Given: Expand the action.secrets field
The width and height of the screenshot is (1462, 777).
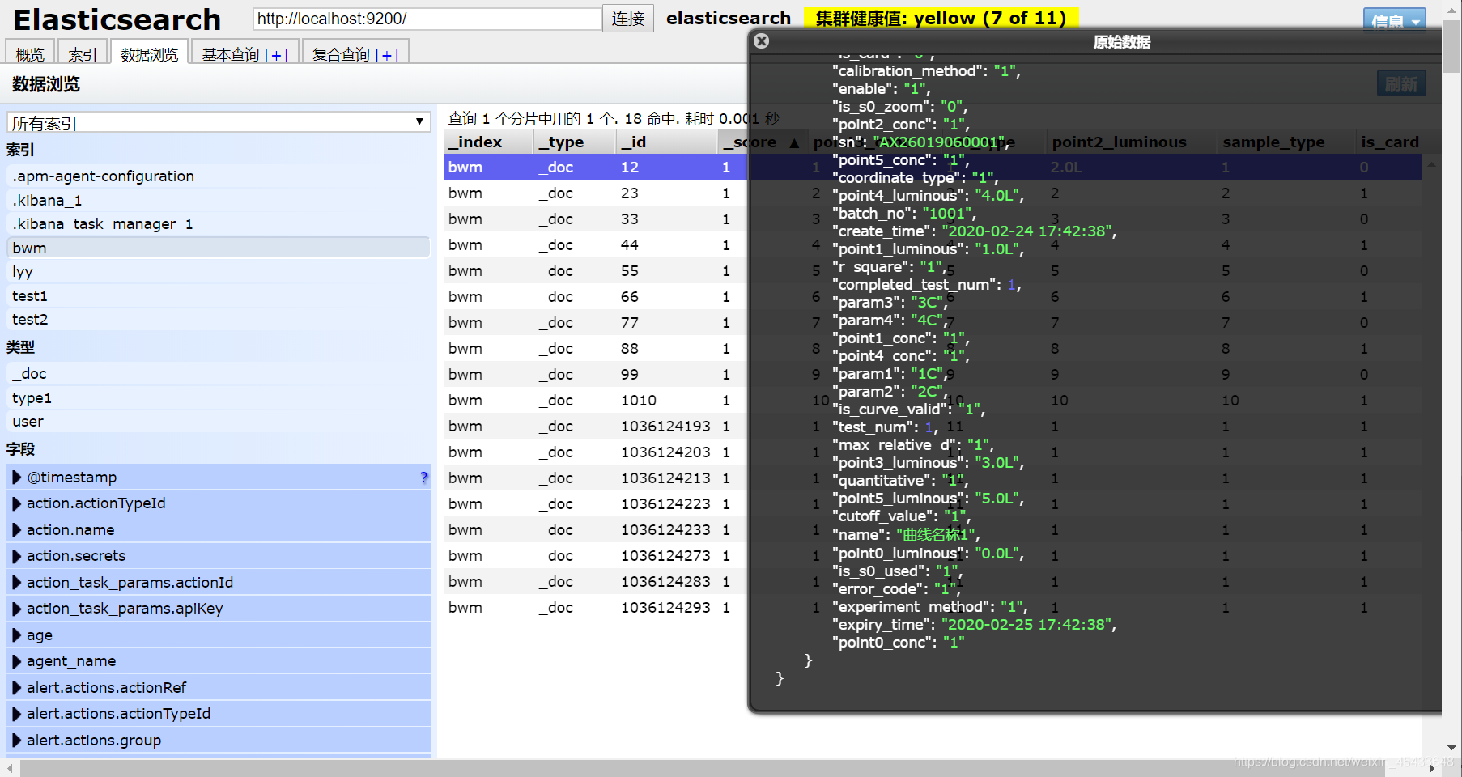Looking at the screenshot, I should coord(17,556).
